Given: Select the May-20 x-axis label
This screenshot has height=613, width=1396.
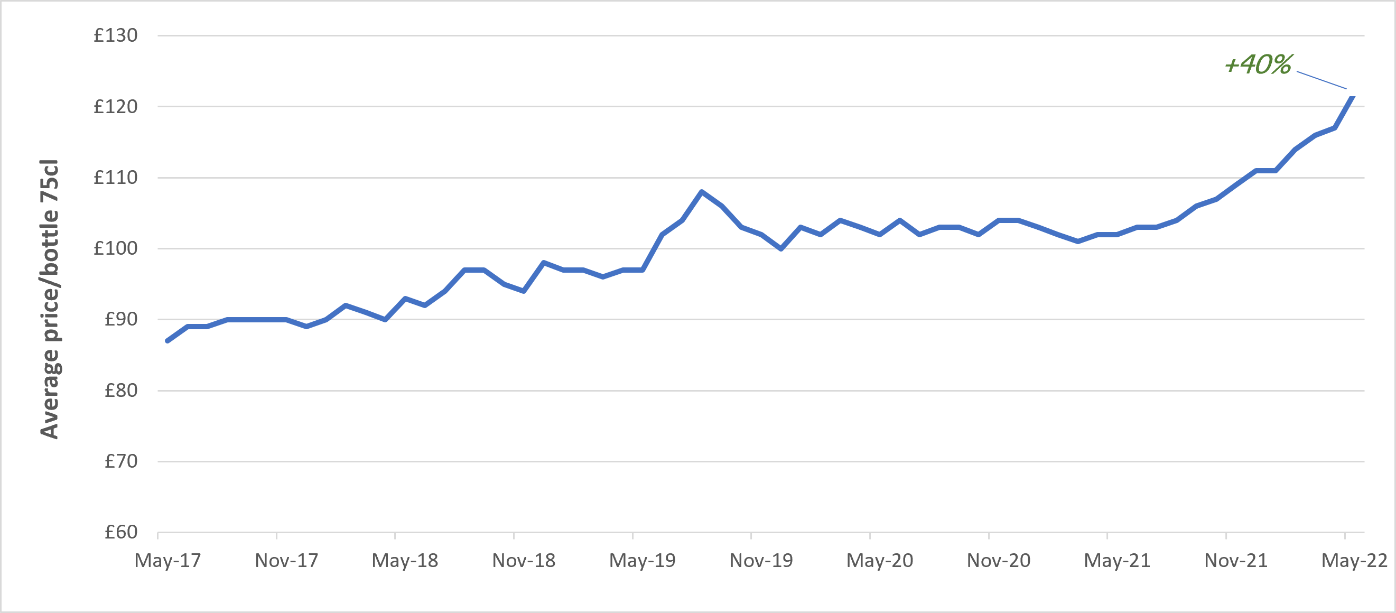Looking at the screenshot, I should pyautogui.click(x=880, y=561).
